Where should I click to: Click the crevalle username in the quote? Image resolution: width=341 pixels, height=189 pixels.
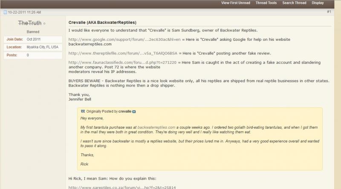click(x=125, y=111)
